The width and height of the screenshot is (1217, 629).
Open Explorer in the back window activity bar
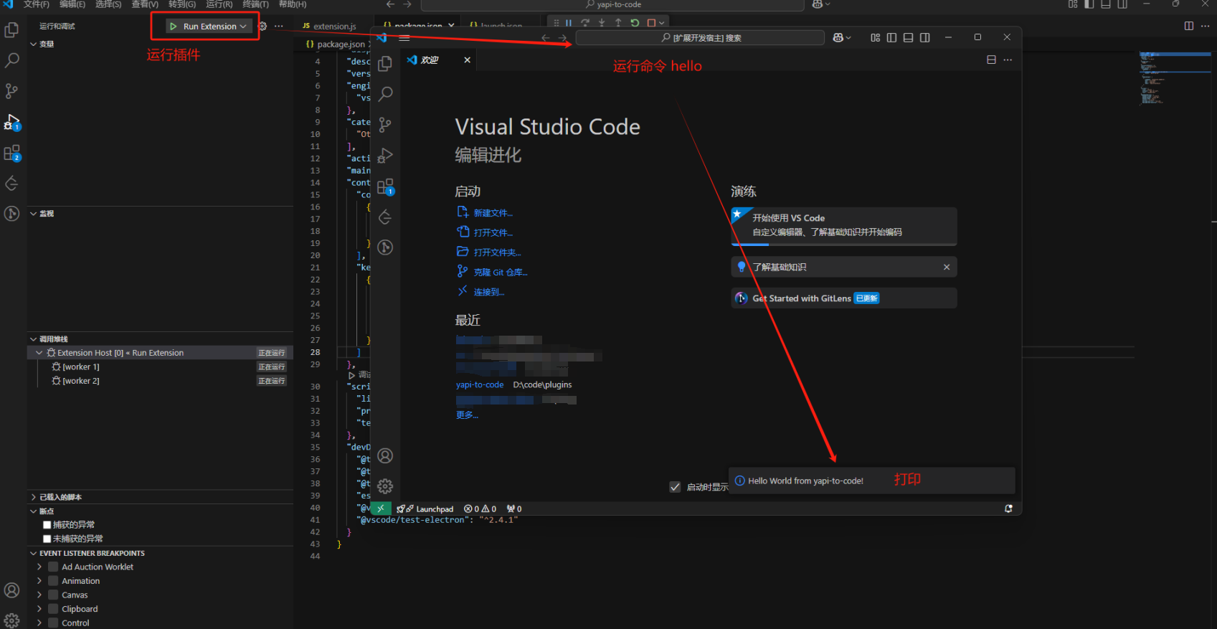tap(12, 30)
